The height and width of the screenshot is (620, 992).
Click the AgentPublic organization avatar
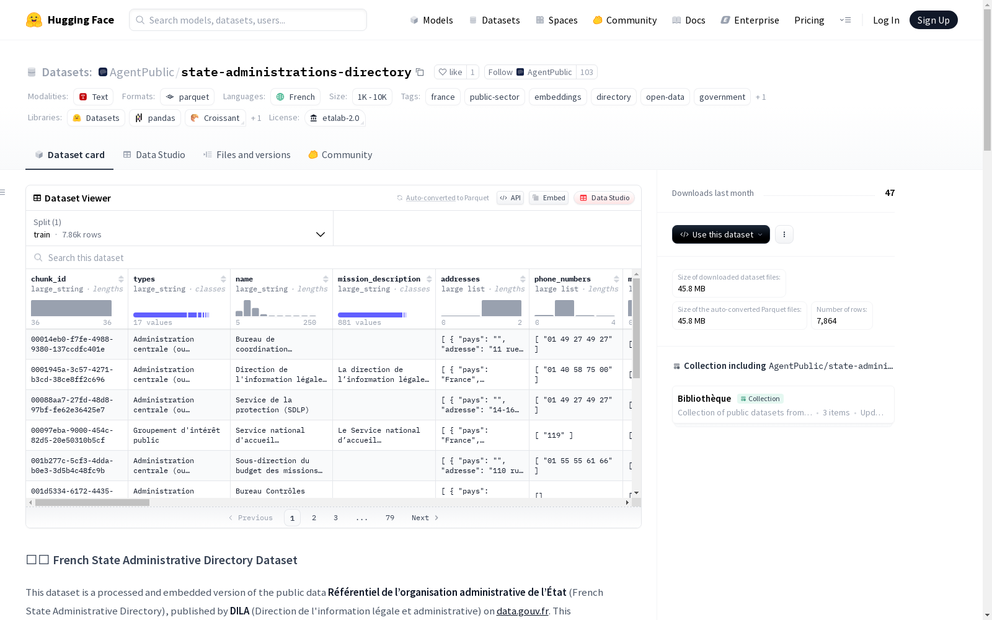(103, 72)
